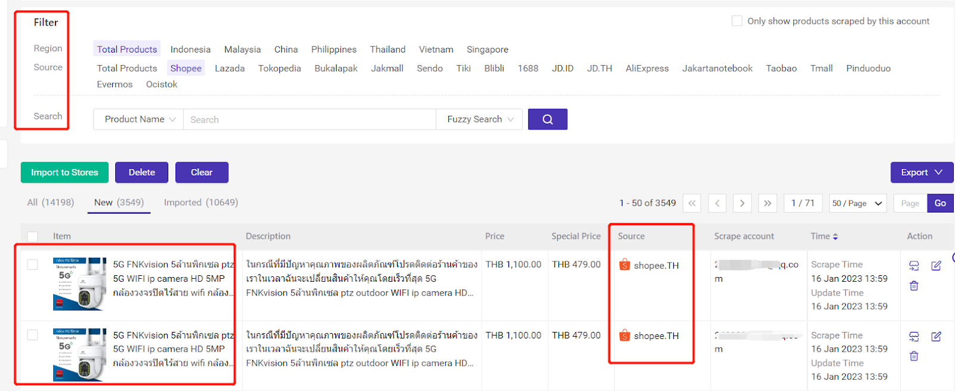Filter source by Sendo
Screen dimensions: 955x391
[430, 68]
